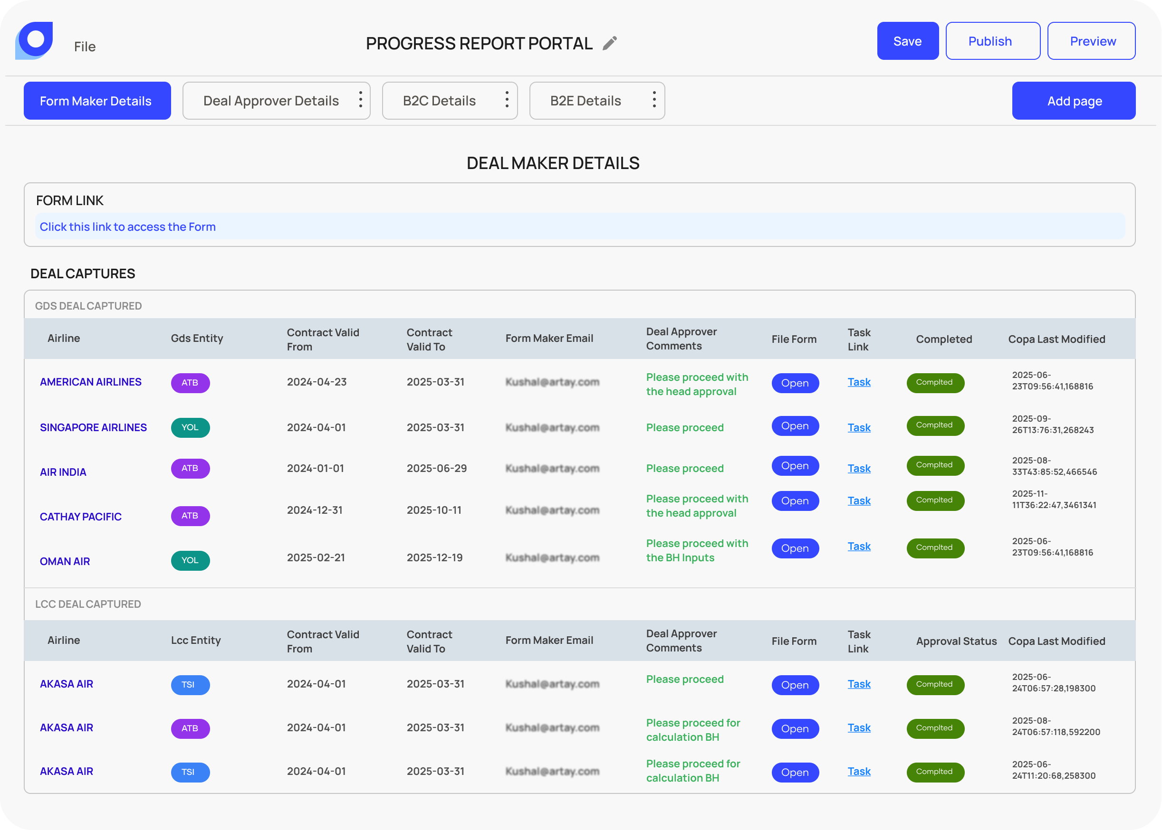Click YOL entity badge in Singapore Airlines row
Image resolution: width=1162 pixels, height=830 pixels.
190,427
